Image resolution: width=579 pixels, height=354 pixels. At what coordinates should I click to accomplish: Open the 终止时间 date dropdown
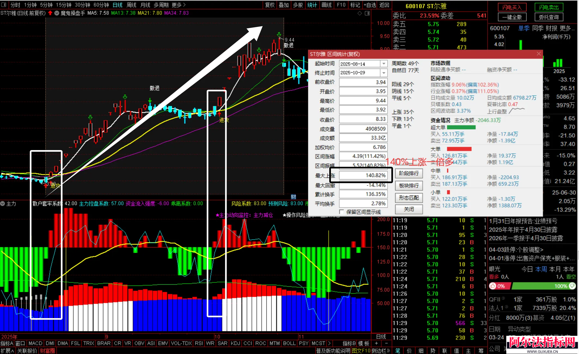(x=384, y=73)
